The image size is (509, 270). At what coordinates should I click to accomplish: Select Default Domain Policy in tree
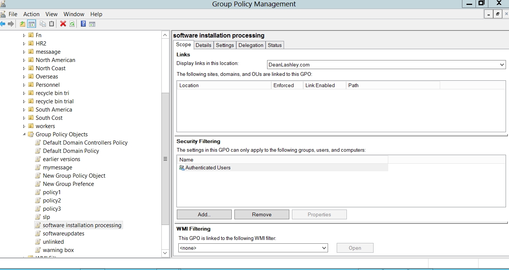(71, 151)
